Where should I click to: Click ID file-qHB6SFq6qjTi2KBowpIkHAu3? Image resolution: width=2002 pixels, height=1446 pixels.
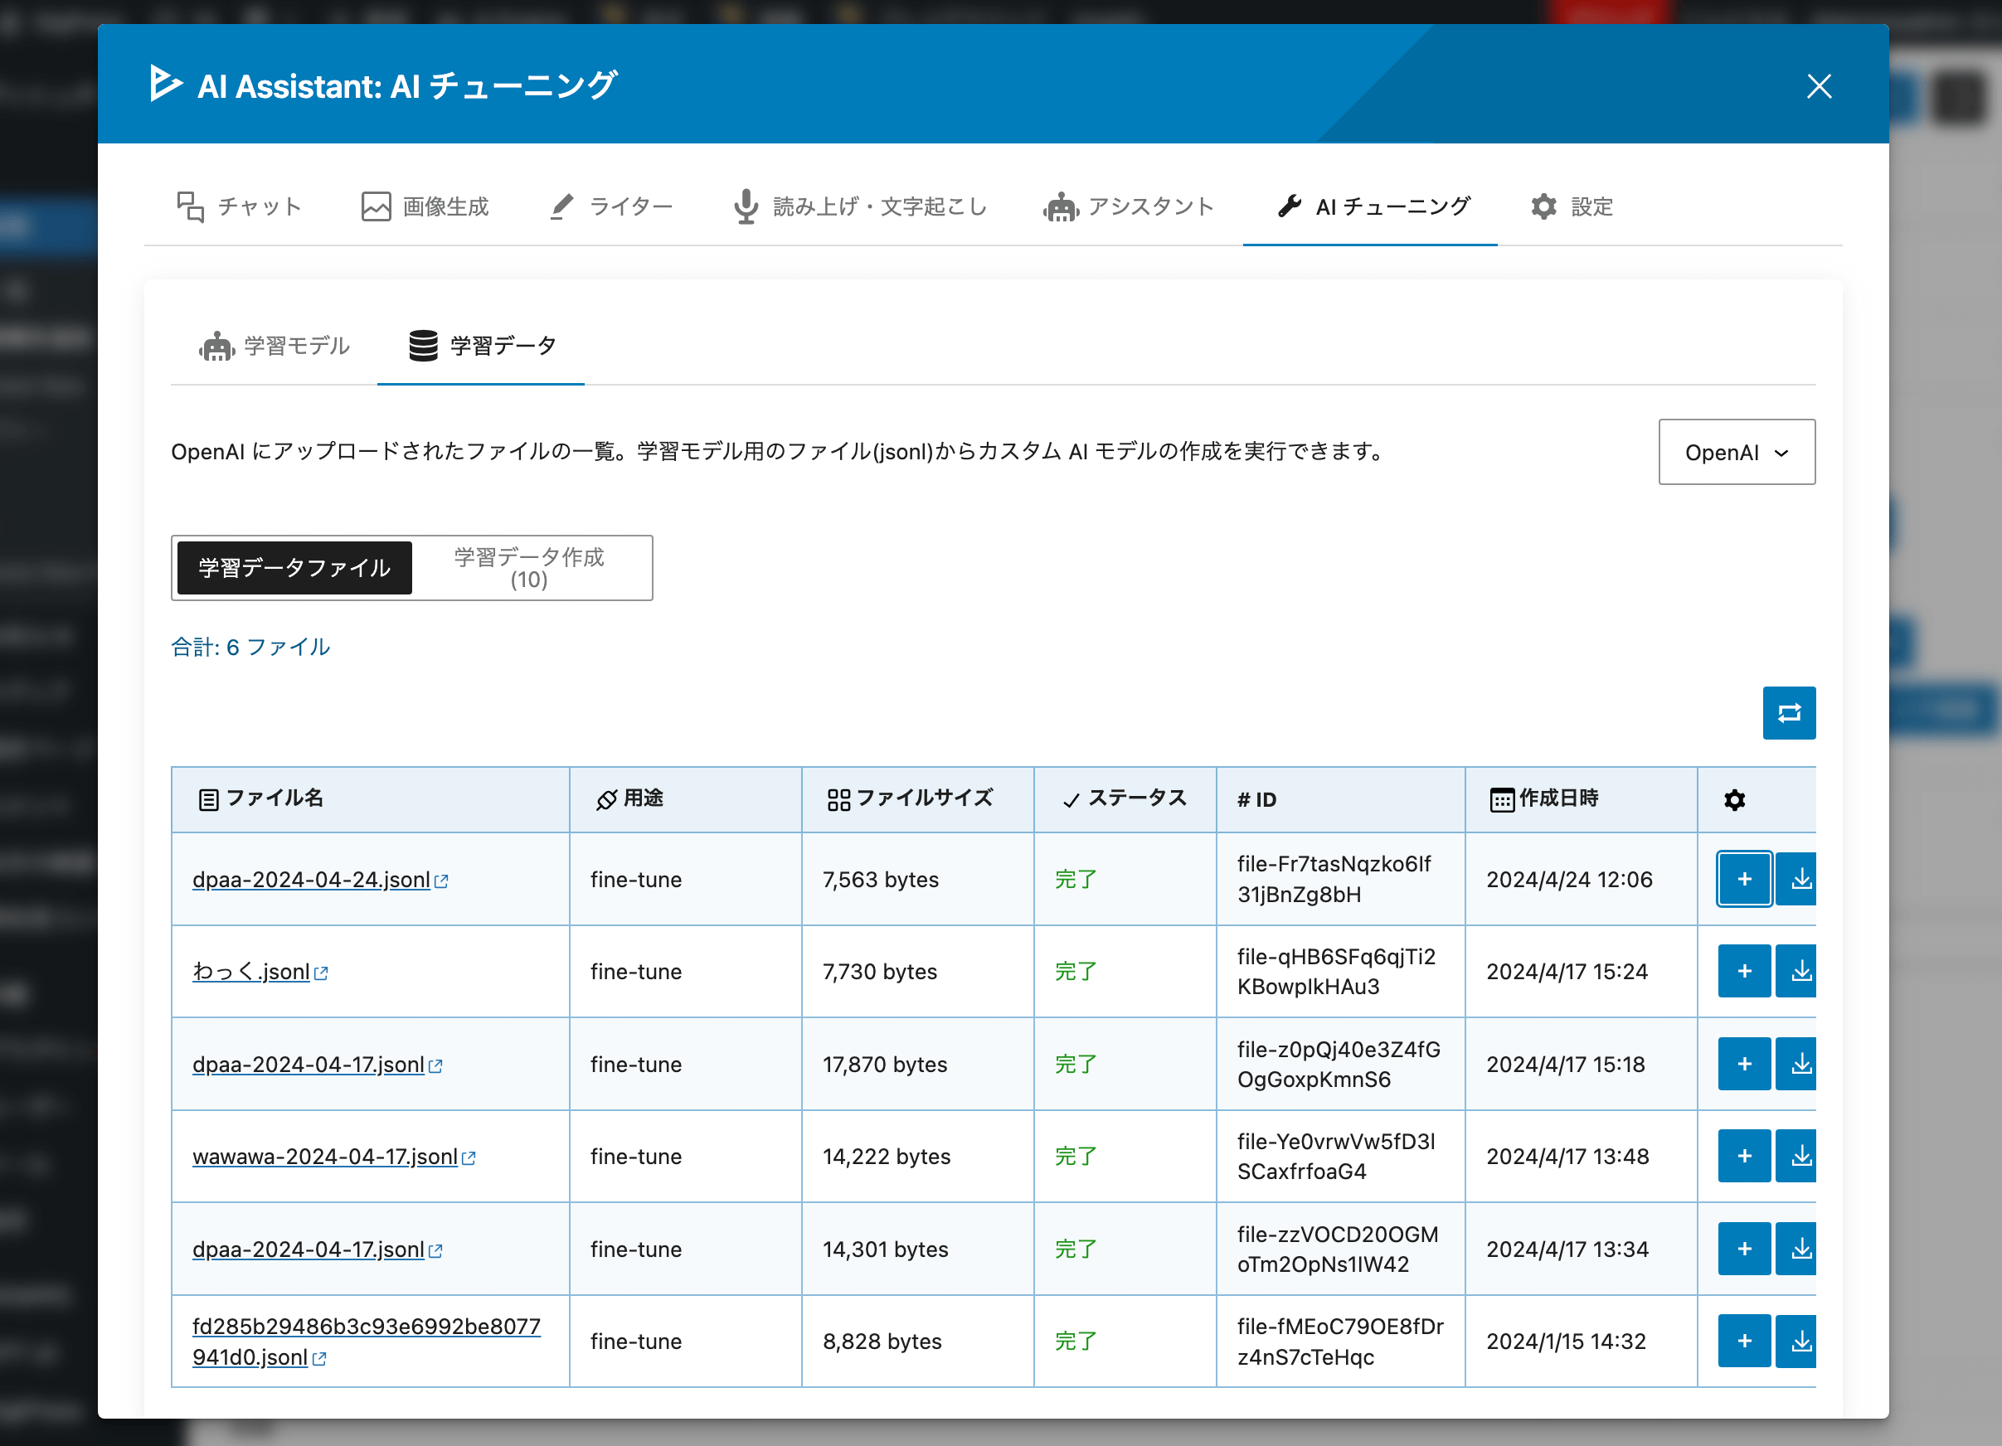tap(1335, 972)
